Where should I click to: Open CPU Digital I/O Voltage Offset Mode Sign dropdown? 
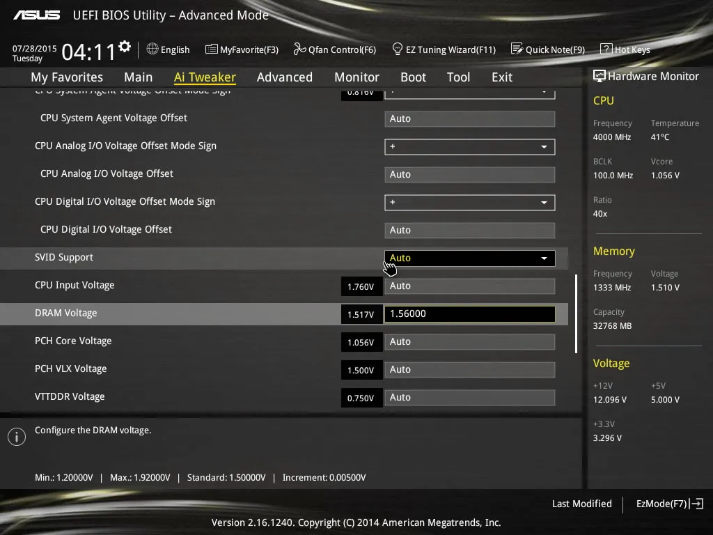470,203
